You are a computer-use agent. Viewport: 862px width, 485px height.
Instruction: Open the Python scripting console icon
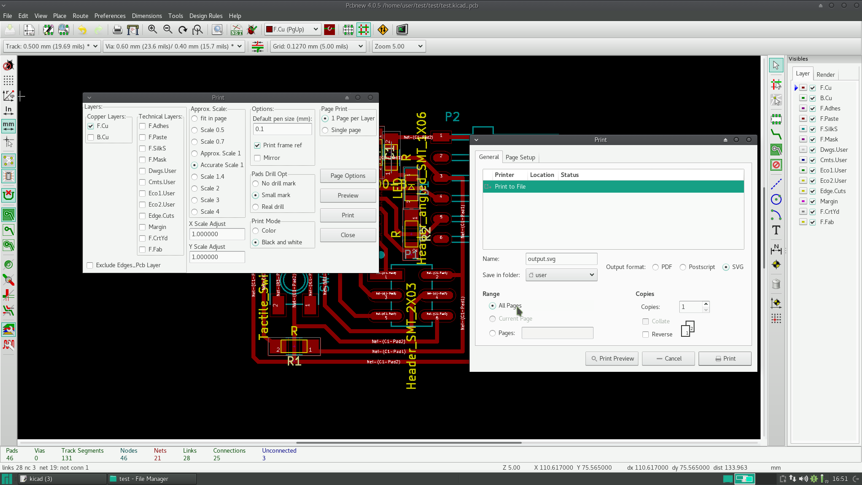point(402,30)
